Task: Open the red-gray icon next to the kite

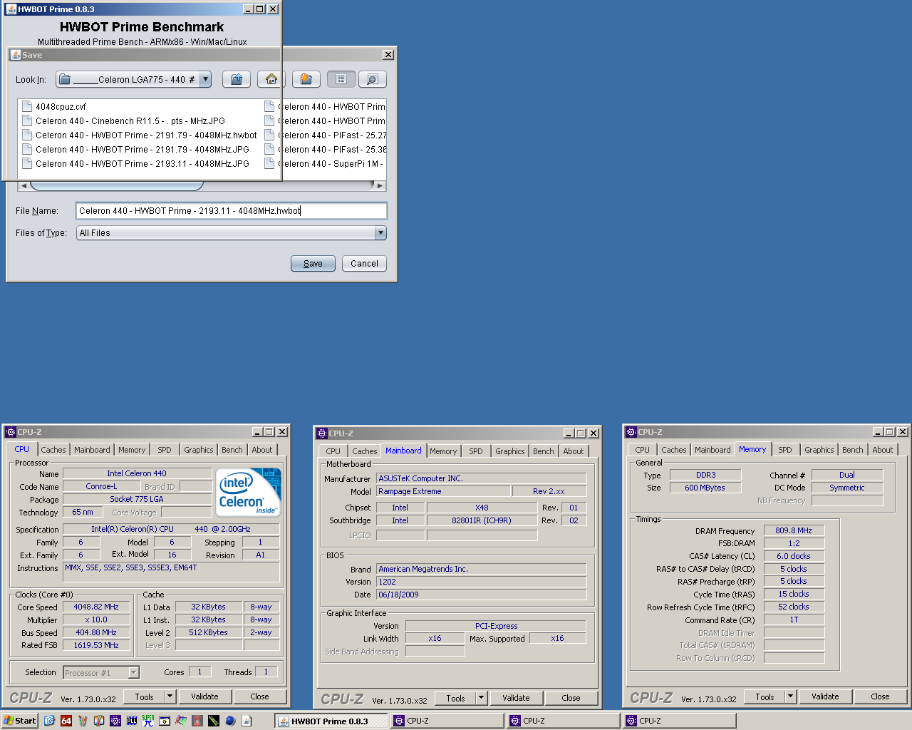Action: tap(197, 721)
